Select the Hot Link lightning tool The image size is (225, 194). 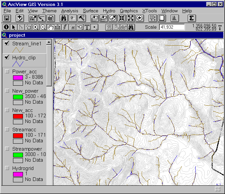[x=65, y=27]
